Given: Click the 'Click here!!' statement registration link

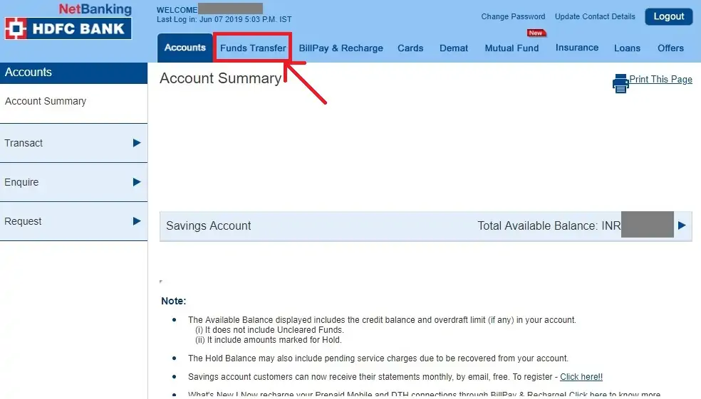Looking at the screenshot, I should [581, 377].
